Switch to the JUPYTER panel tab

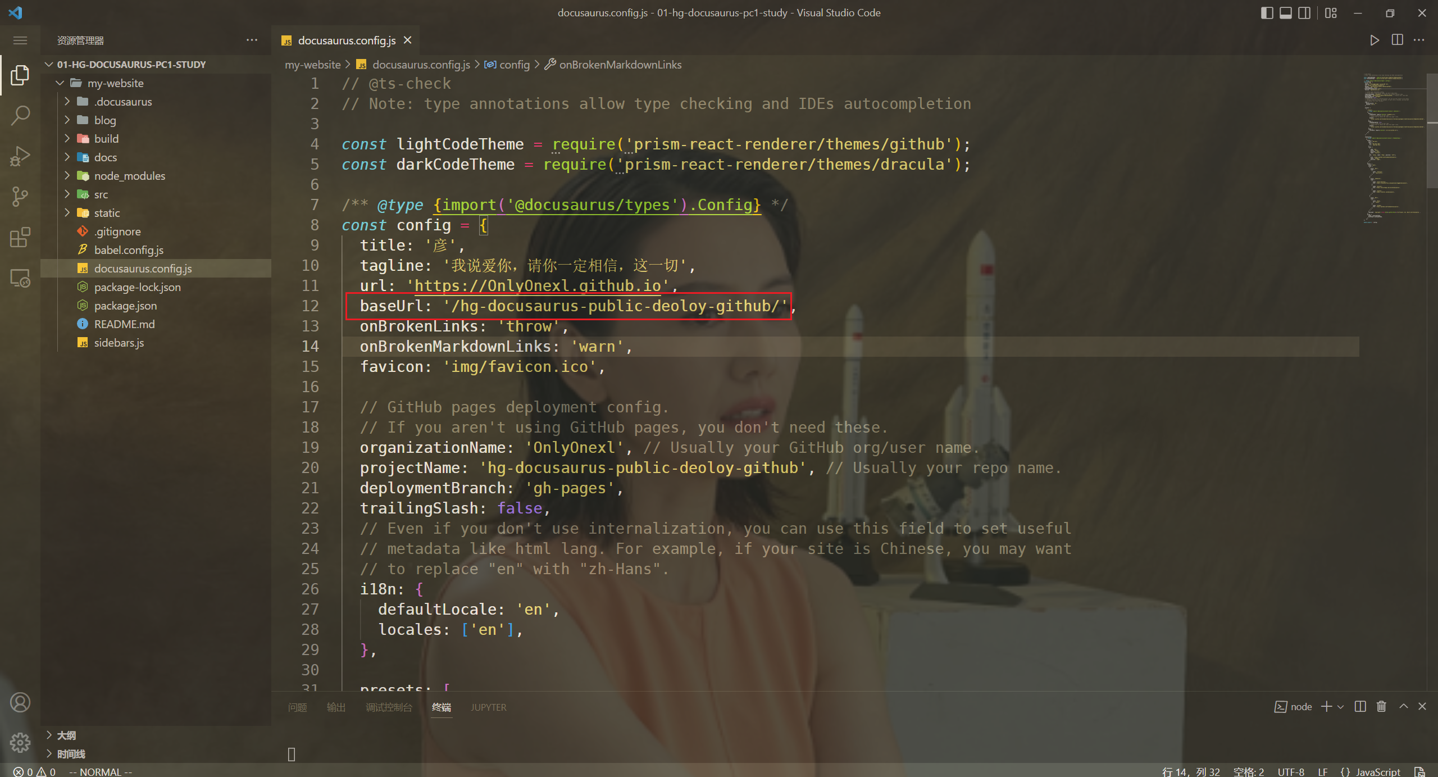(488, 707)
